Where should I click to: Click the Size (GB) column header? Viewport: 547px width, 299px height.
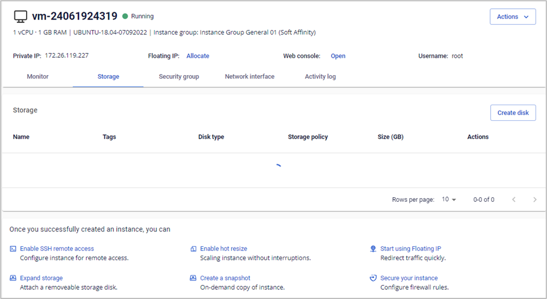click(390, 137)
